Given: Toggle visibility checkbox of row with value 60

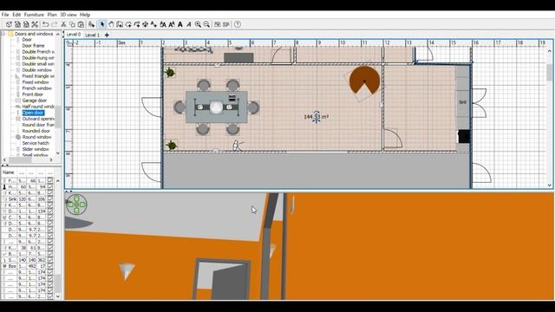Looking at the screenshot, I should pyautogui.click(x=50, y=187).
